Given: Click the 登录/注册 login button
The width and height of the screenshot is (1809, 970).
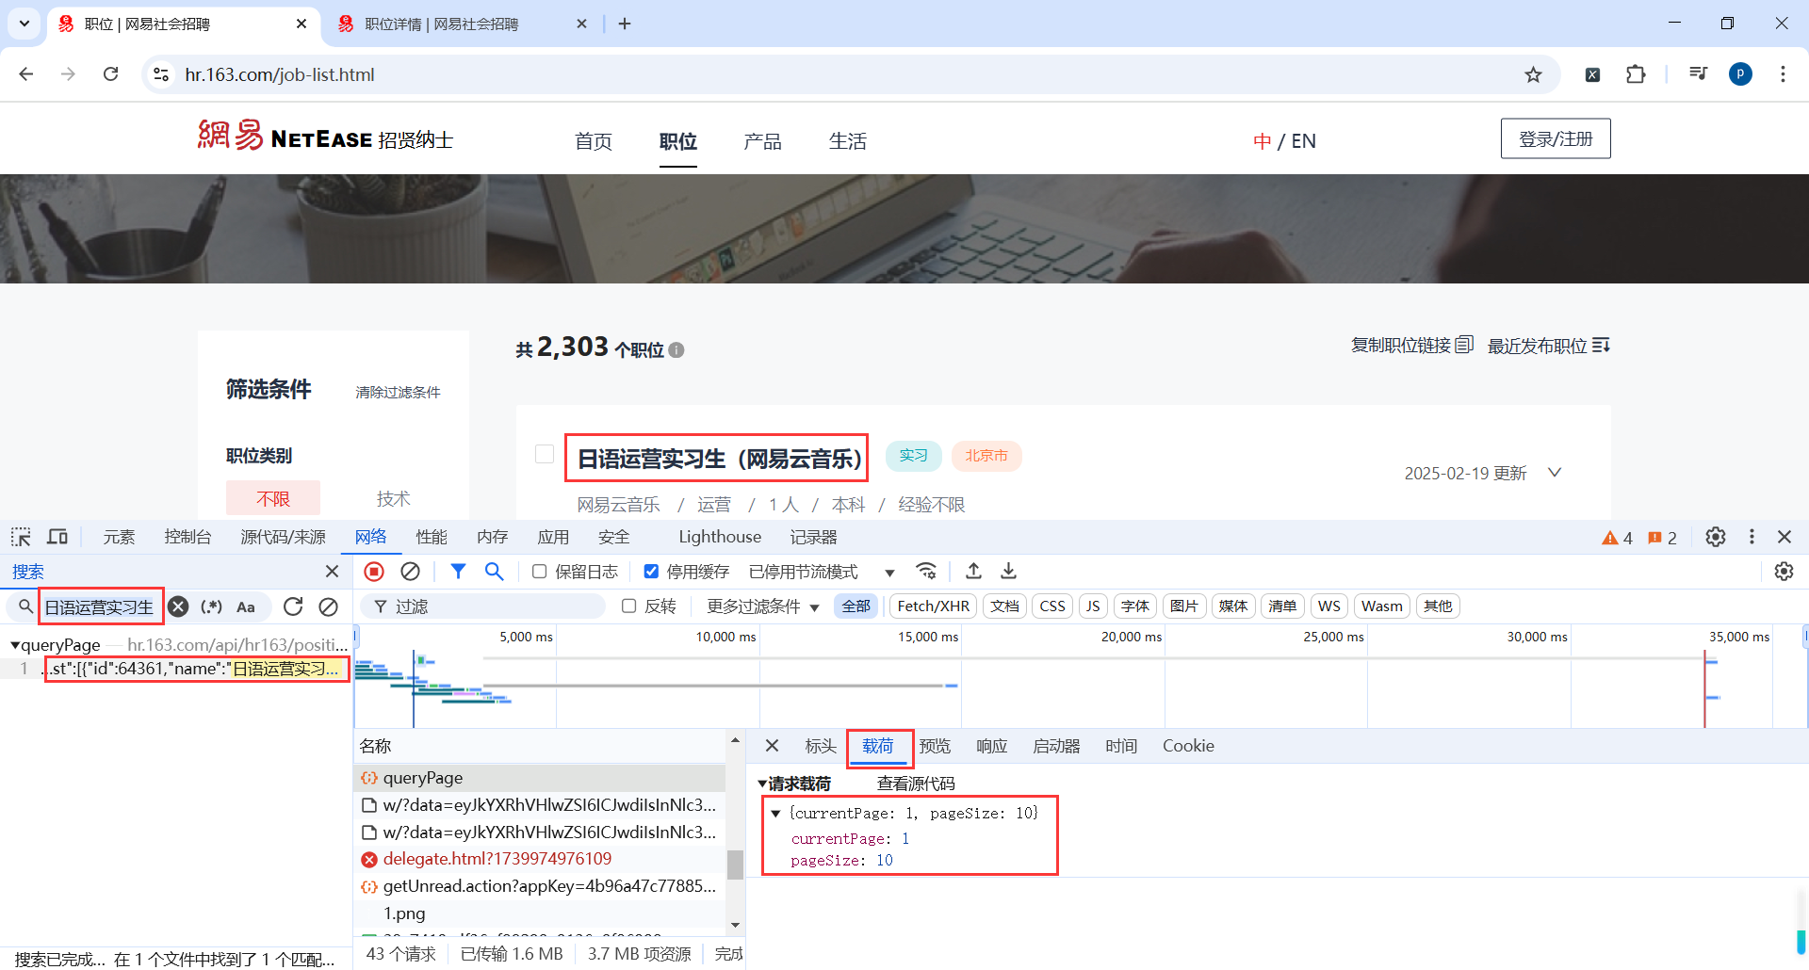Looking at the screenshot, I should click(1556, 138).
